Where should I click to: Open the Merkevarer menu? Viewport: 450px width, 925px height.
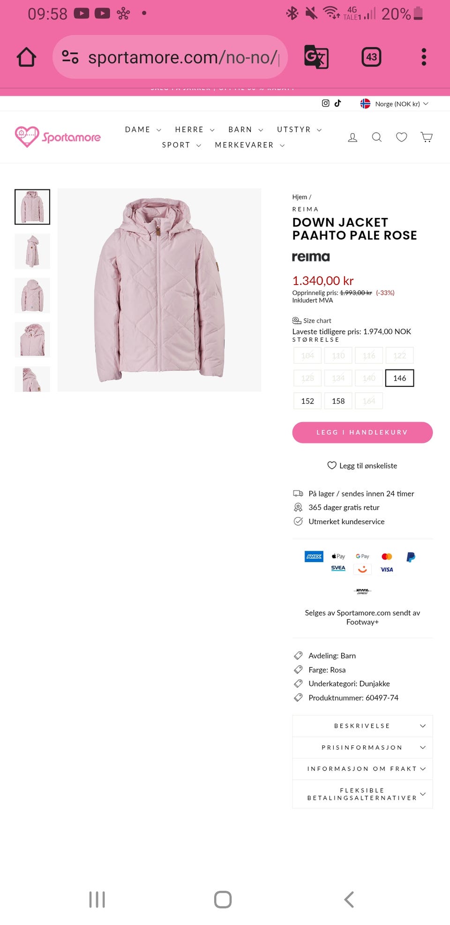coord(250,145)
